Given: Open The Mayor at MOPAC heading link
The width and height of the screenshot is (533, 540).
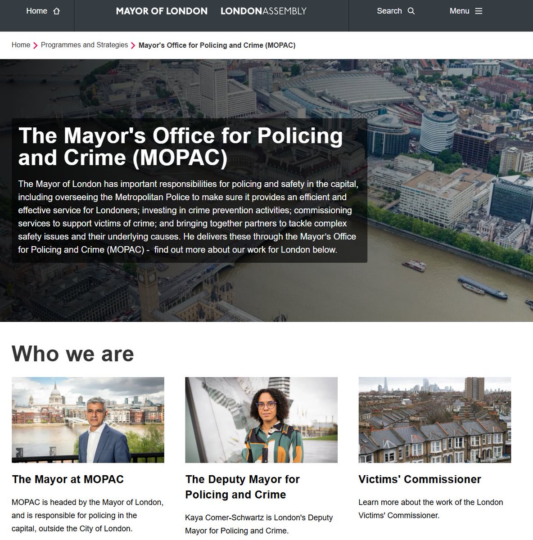Looking at the screenshot, I should pos(68,479).
